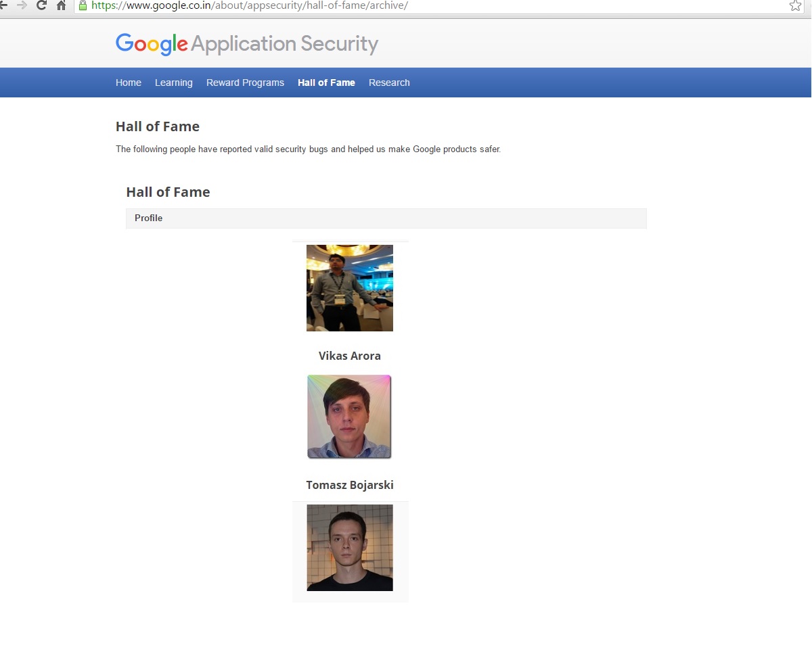The width and height of the screenshot is (812, 656).
Task: Open the Home navigation item
Action: 129,83
